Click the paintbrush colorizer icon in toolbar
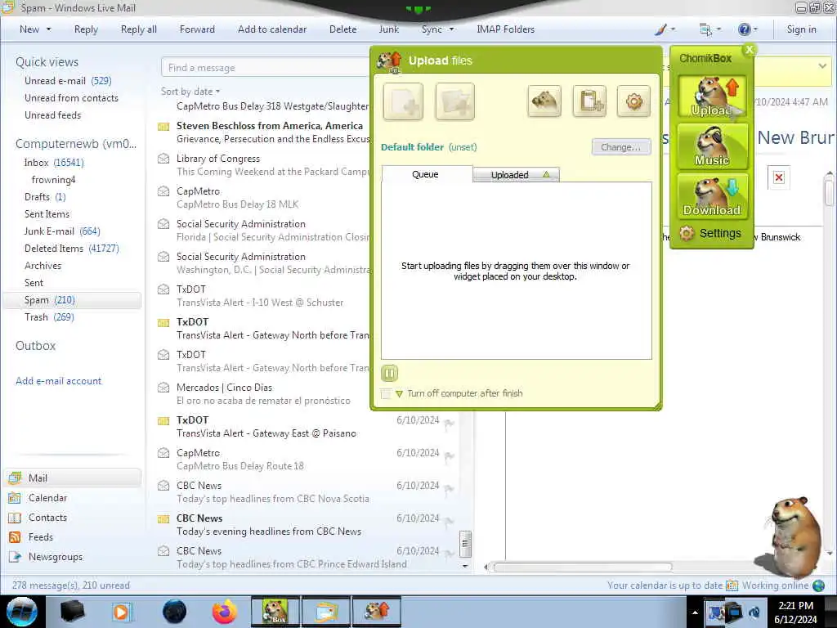Screen dimensions: 837x628 click(660, 29)
